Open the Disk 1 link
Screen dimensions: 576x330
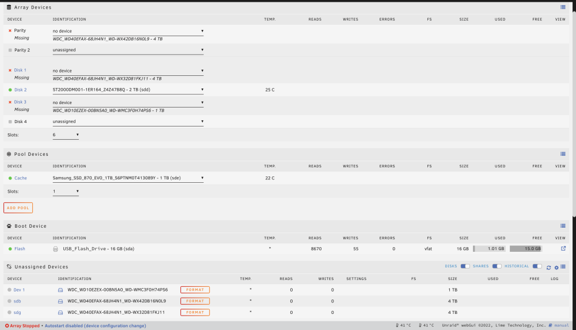click(20, 70)
